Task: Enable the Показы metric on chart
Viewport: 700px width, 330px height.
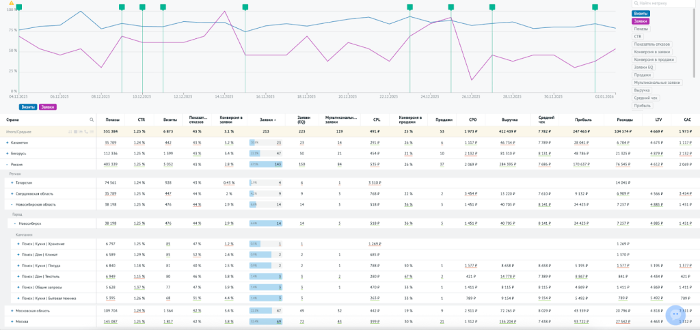Action: coord(641,29)
